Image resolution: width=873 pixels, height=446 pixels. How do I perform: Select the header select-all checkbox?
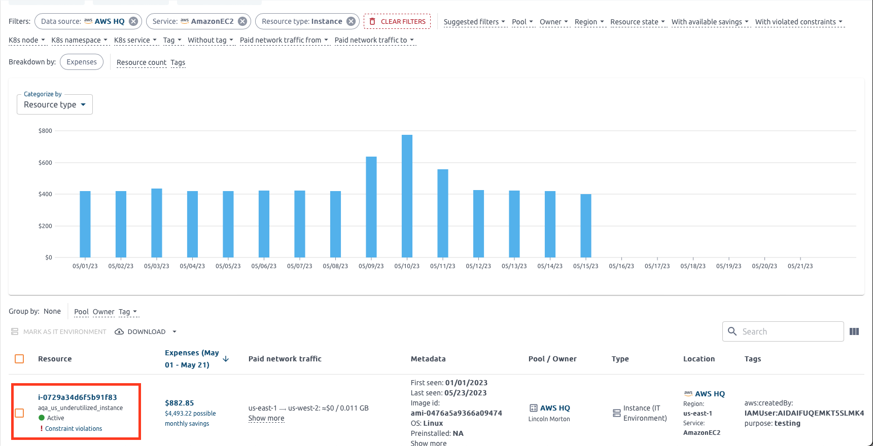click(19, 359)
